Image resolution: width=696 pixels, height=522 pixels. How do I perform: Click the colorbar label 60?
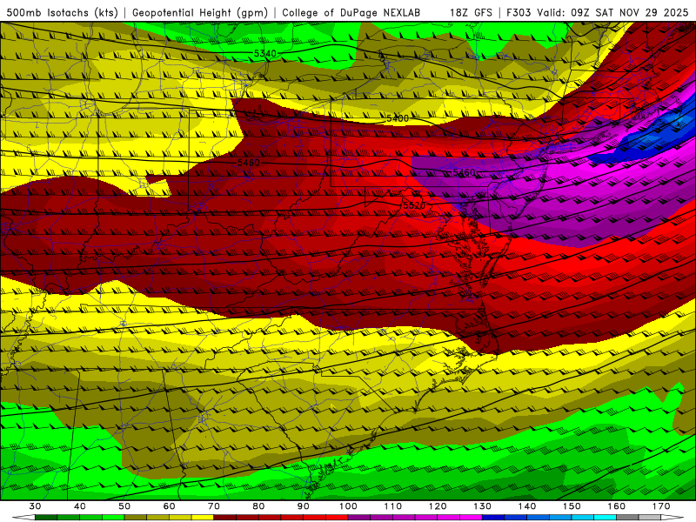coord(169,506)
